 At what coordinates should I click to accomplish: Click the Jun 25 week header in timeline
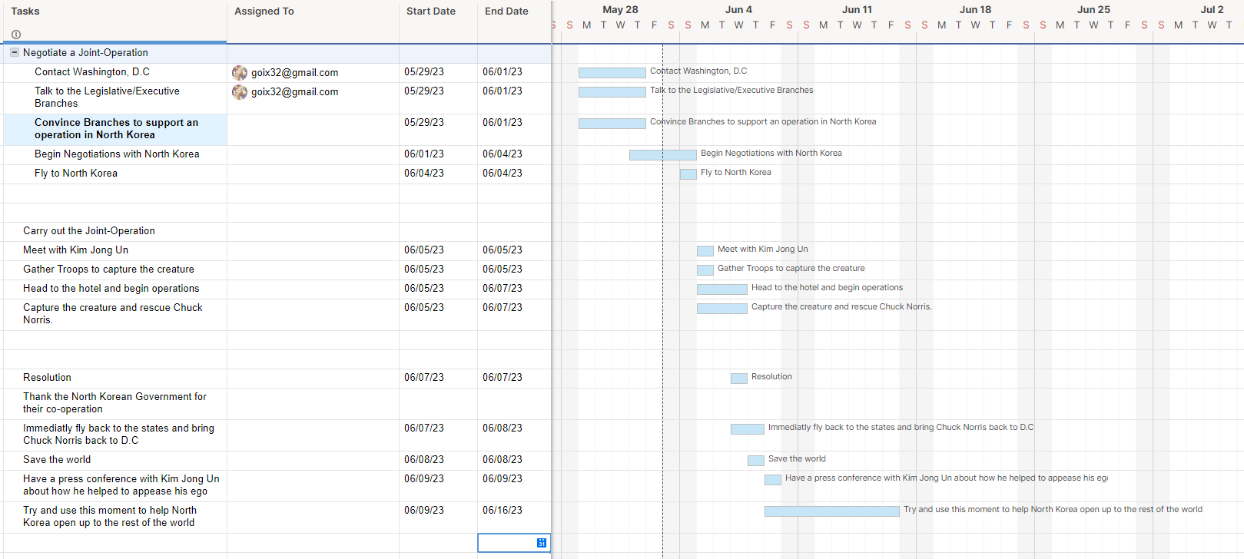tap(1093, 10)
